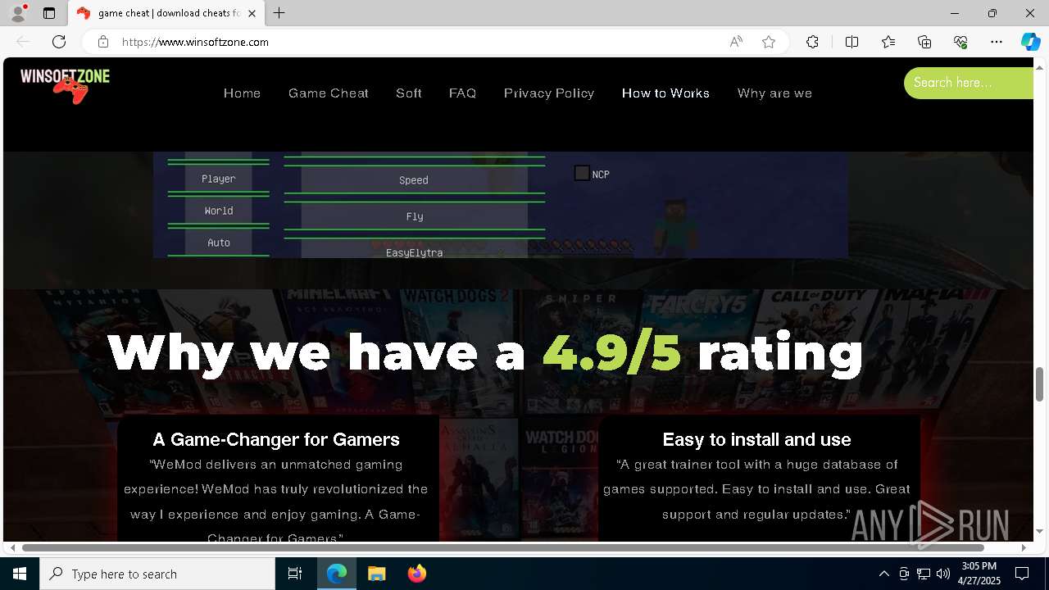The width and height of the screenshot is (1049, 590).
Task: Refresh the current page
Action: (x=59, y=42)
